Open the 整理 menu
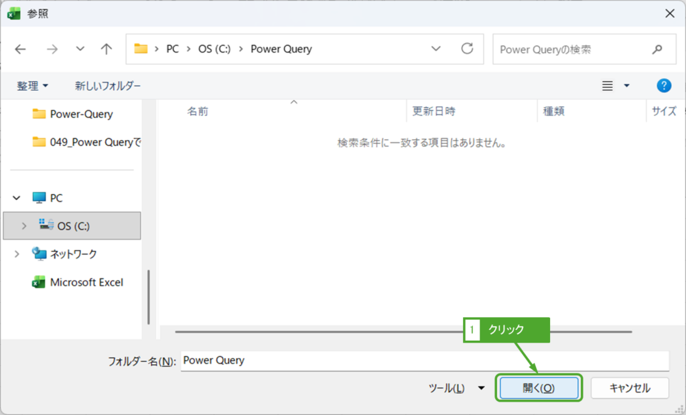This screenshot has height=415, width=686. [33, 86]
